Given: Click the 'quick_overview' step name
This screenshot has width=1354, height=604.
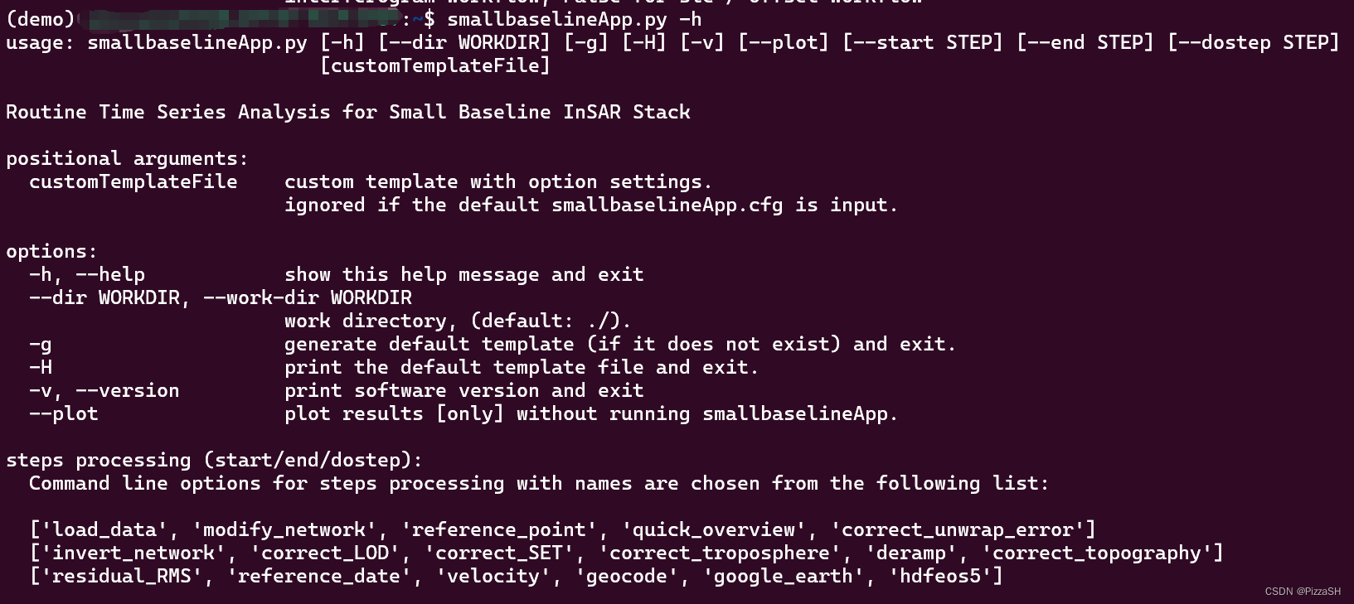Looking at the screenshot, I should [x=713, y=529].
